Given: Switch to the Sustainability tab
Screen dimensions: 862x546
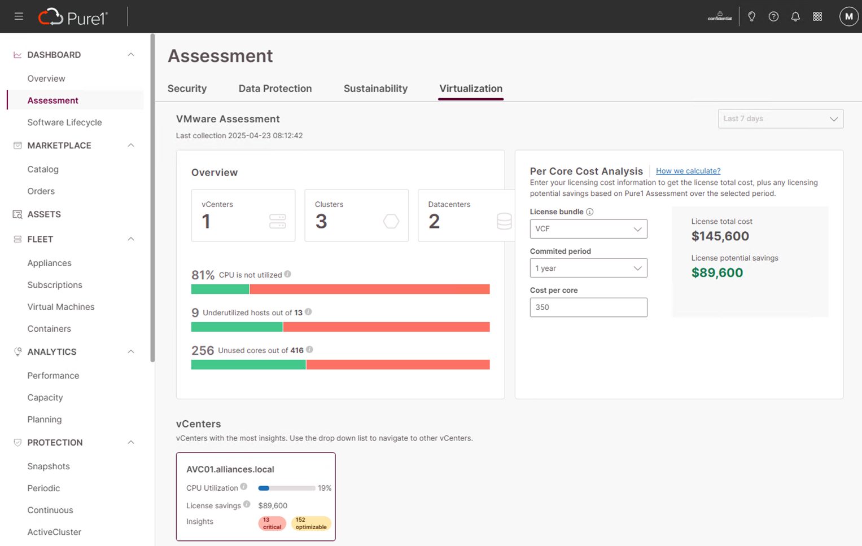Looking at the screenshot, I should 375,89.
